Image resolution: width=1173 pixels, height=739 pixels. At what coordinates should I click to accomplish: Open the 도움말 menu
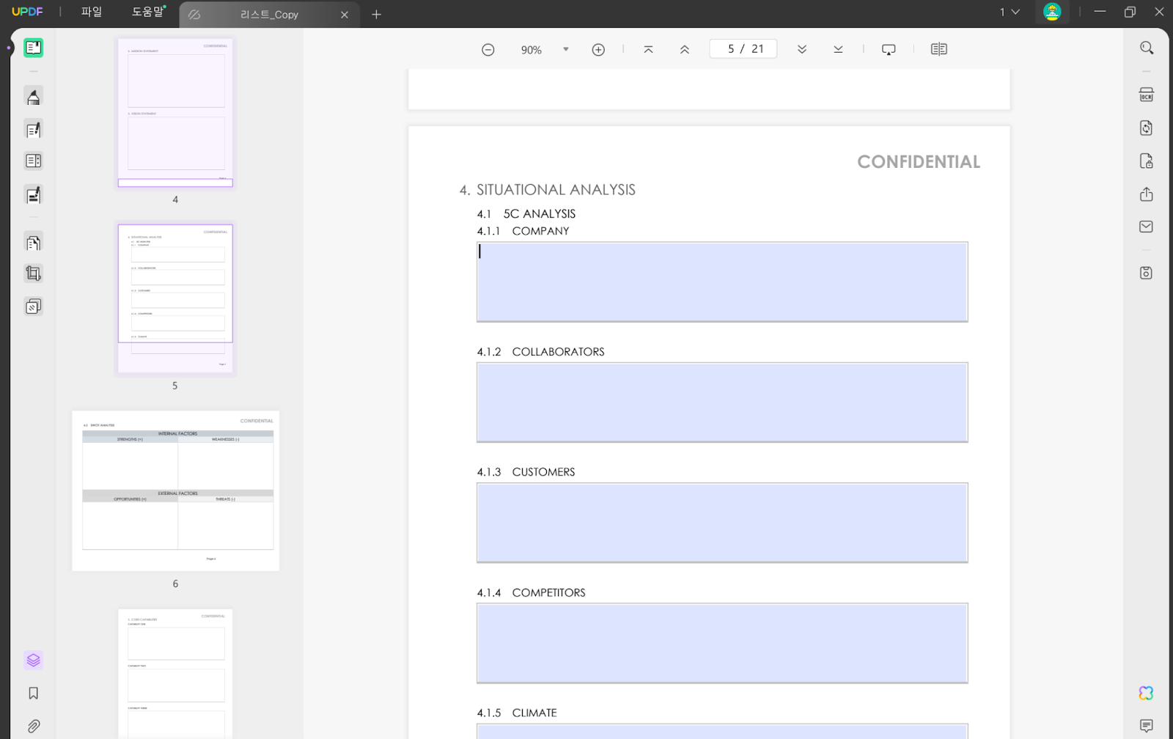(147, 12)
